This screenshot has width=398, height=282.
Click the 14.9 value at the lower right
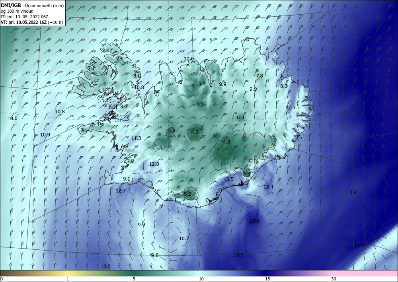pyautogui.click(x=359, y=245)
